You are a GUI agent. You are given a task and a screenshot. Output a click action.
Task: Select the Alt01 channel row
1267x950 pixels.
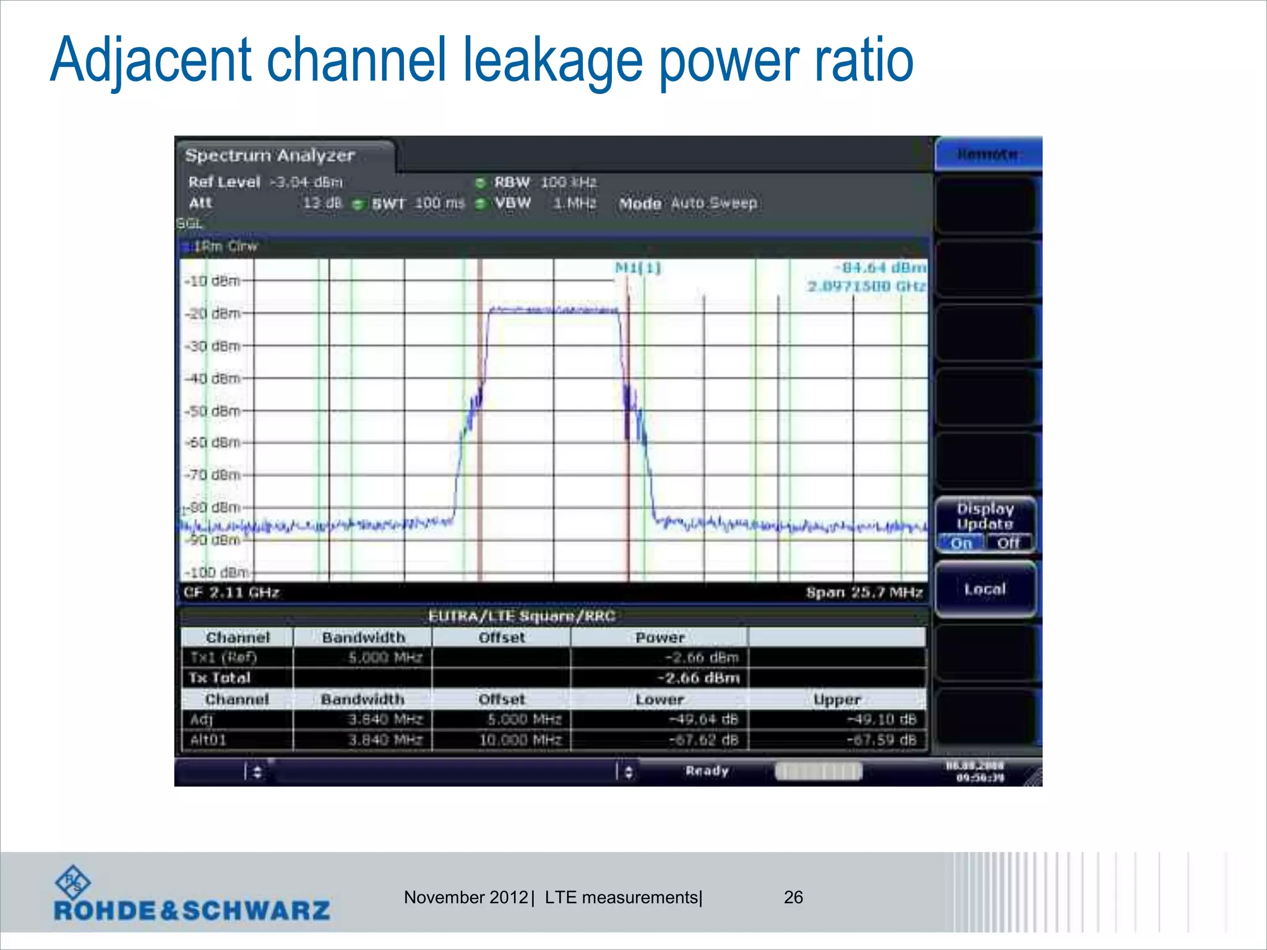pyautogui.click(x=553, y=740)
